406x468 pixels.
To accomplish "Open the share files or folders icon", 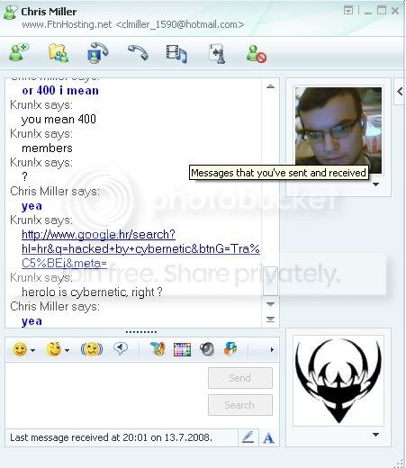I will tap(59, 53).
